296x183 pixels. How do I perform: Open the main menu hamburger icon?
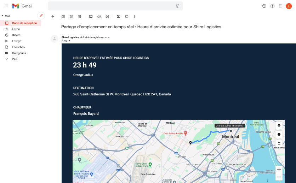(x=7, y=6)
